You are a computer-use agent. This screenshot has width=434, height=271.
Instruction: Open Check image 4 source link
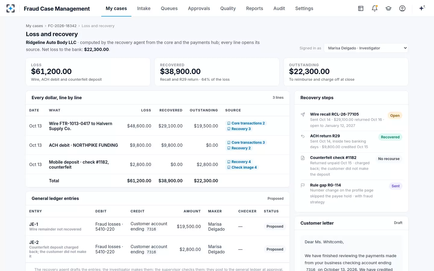[x=242, y=167]
